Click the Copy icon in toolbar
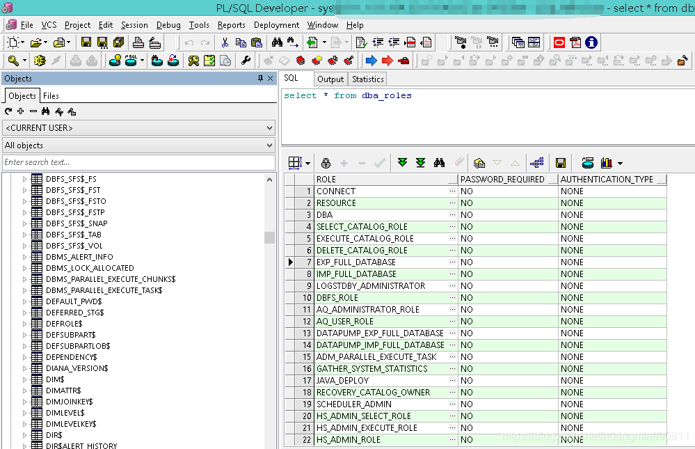695x449 pixels. tap(241, 42)
